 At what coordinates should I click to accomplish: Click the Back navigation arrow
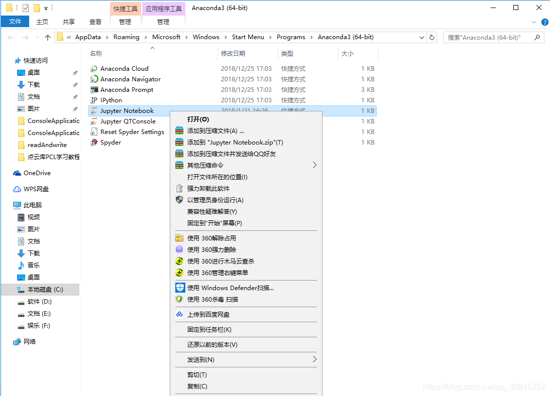[x=11, y=38]
